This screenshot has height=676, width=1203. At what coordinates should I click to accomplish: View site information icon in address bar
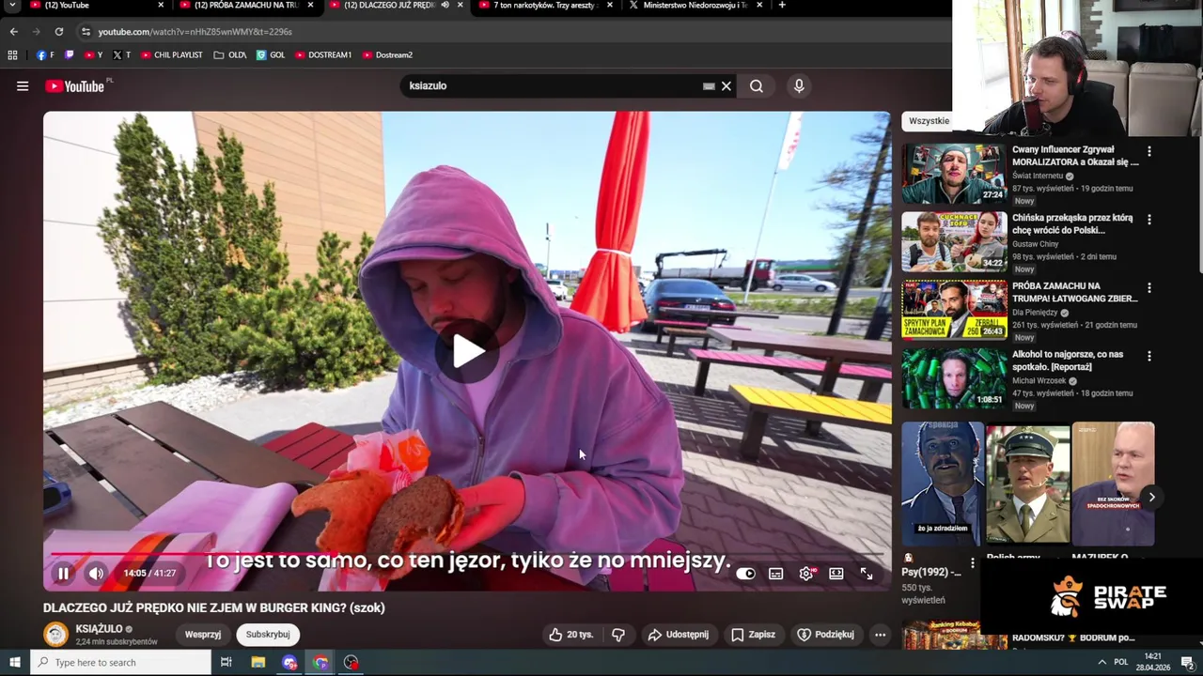pyautogui.click(x=86, y=32)
